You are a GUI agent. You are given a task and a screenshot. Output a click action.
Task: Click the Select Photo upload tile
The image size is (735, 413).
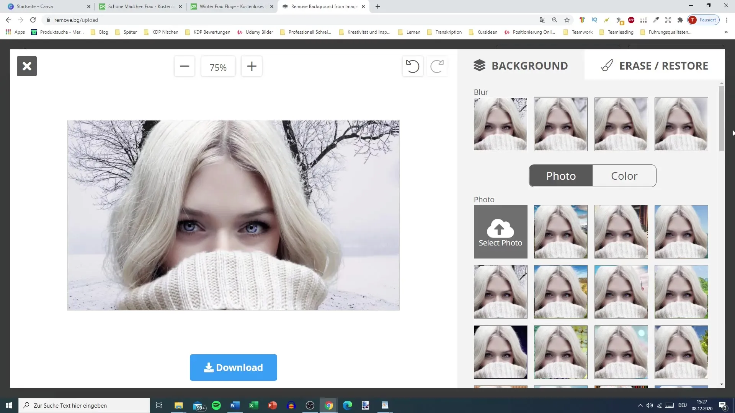click(500, 232)
